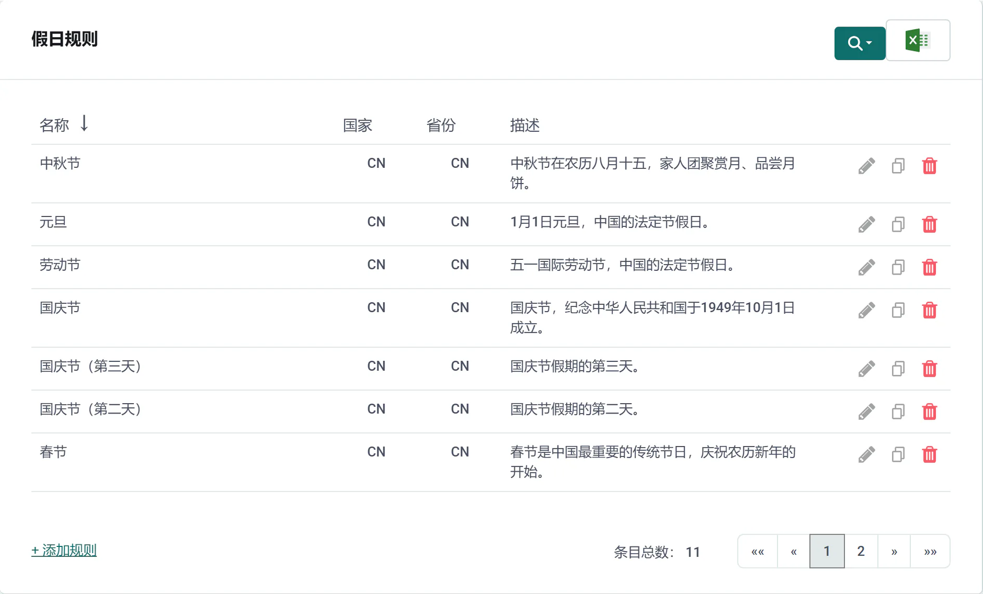Duplicate the 国庆节（第三天）rule

[898, 369]
